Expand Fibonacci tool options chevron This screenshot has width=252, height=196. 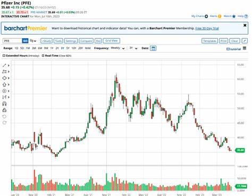9,72
